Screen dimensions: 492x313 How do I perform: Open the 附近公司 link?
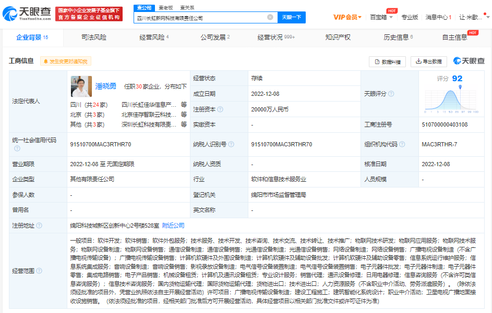coord(173,226)
